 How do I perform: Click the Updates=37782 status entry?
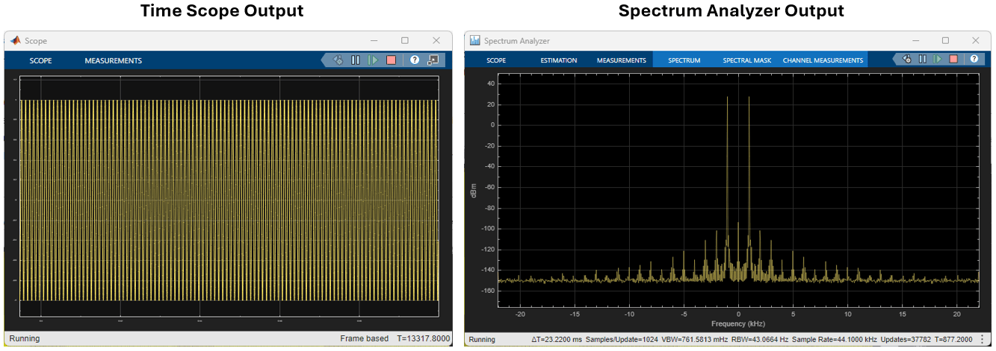click(x=907, y=339)
